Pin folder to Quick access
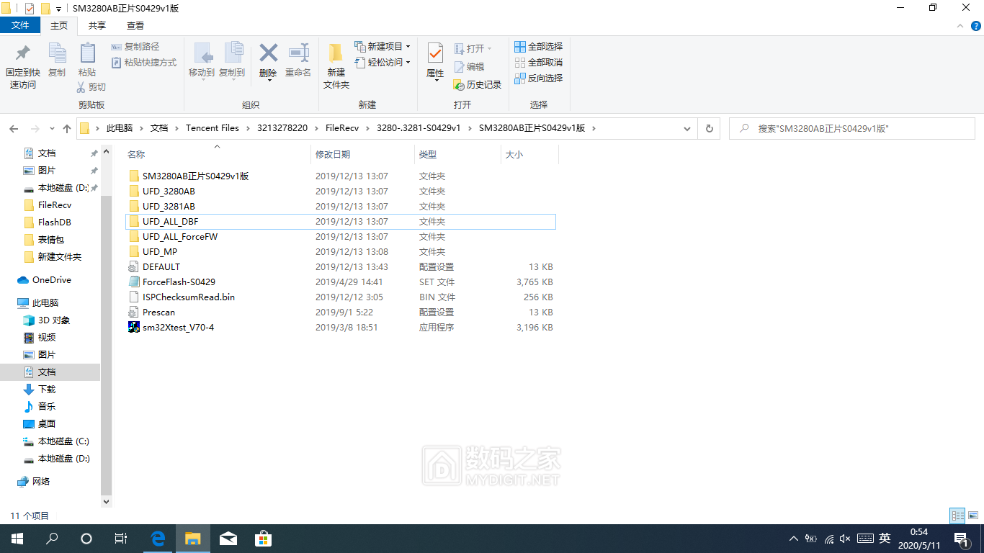 coord(22,67)
